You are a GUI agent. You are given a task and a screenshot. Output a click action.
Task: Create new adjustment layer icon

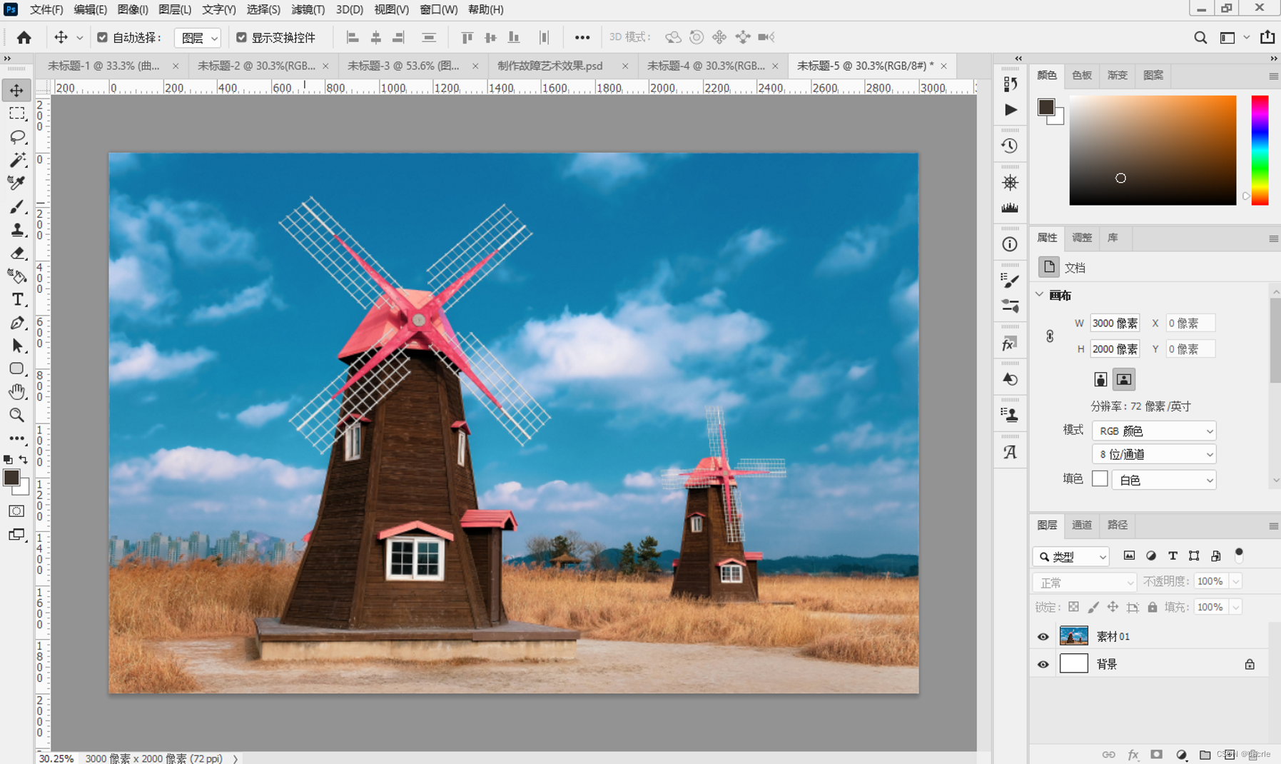(1181, 754)
